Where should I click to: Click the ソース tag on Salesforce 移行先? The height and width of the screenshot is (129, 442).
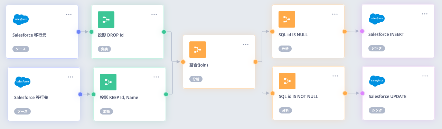point(22,111)
